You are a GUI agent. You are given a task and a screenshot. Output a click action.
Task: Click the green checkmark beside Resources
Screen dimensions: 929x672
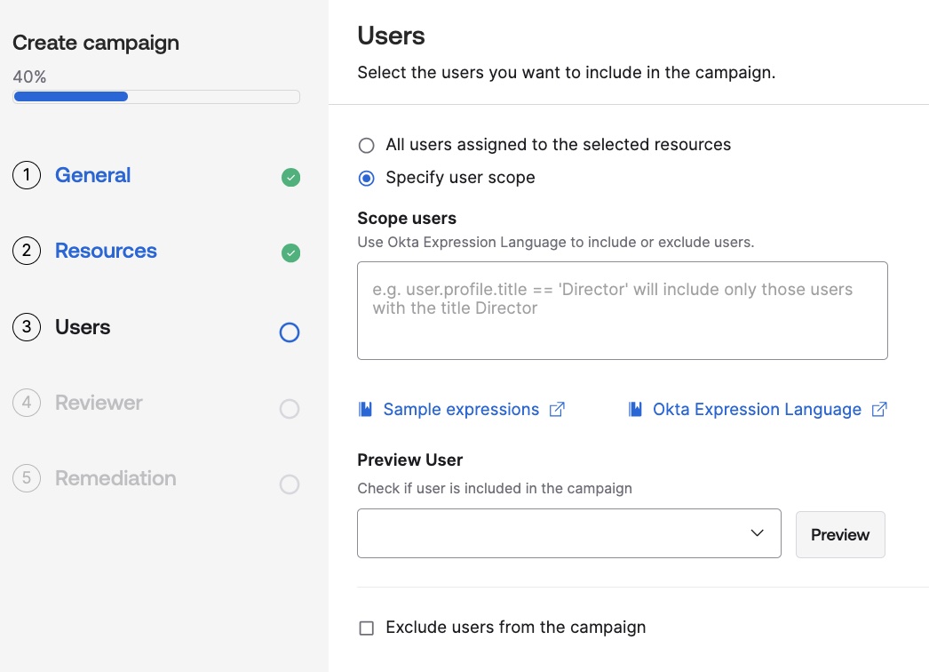tap(290, 253)
